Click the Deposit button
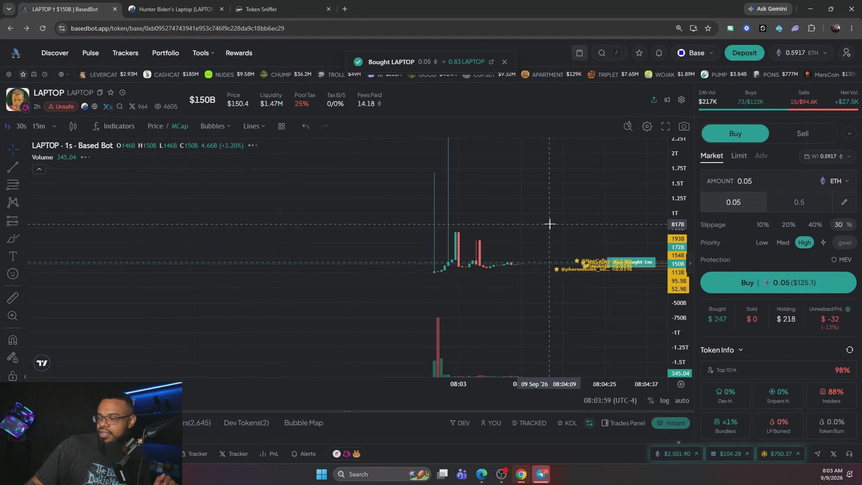The image size is (862, 485). click(x=744, y=53)
